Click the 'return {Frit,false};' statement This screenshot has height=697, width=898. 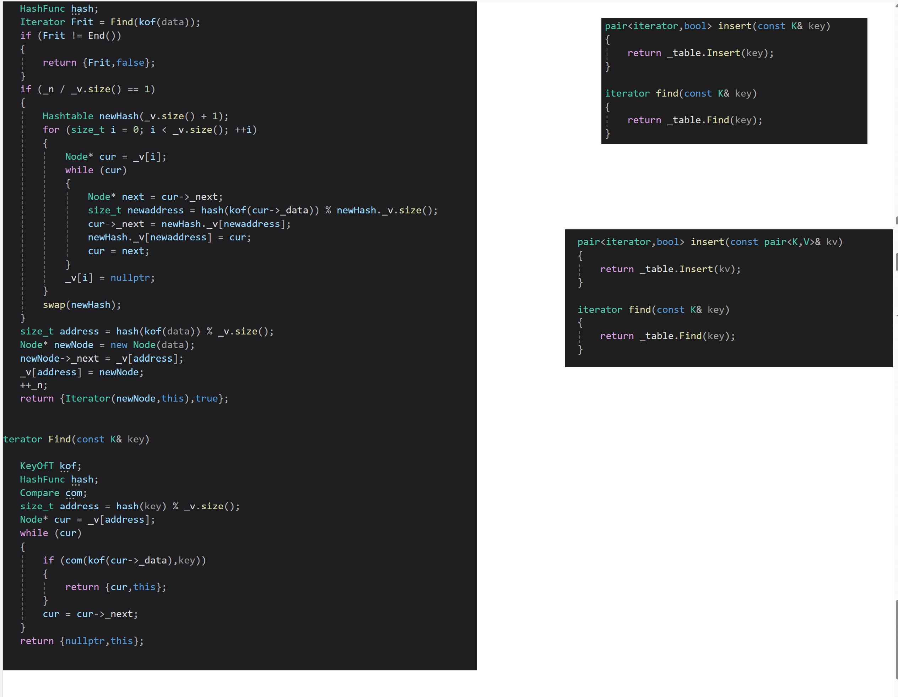(99, 62)
